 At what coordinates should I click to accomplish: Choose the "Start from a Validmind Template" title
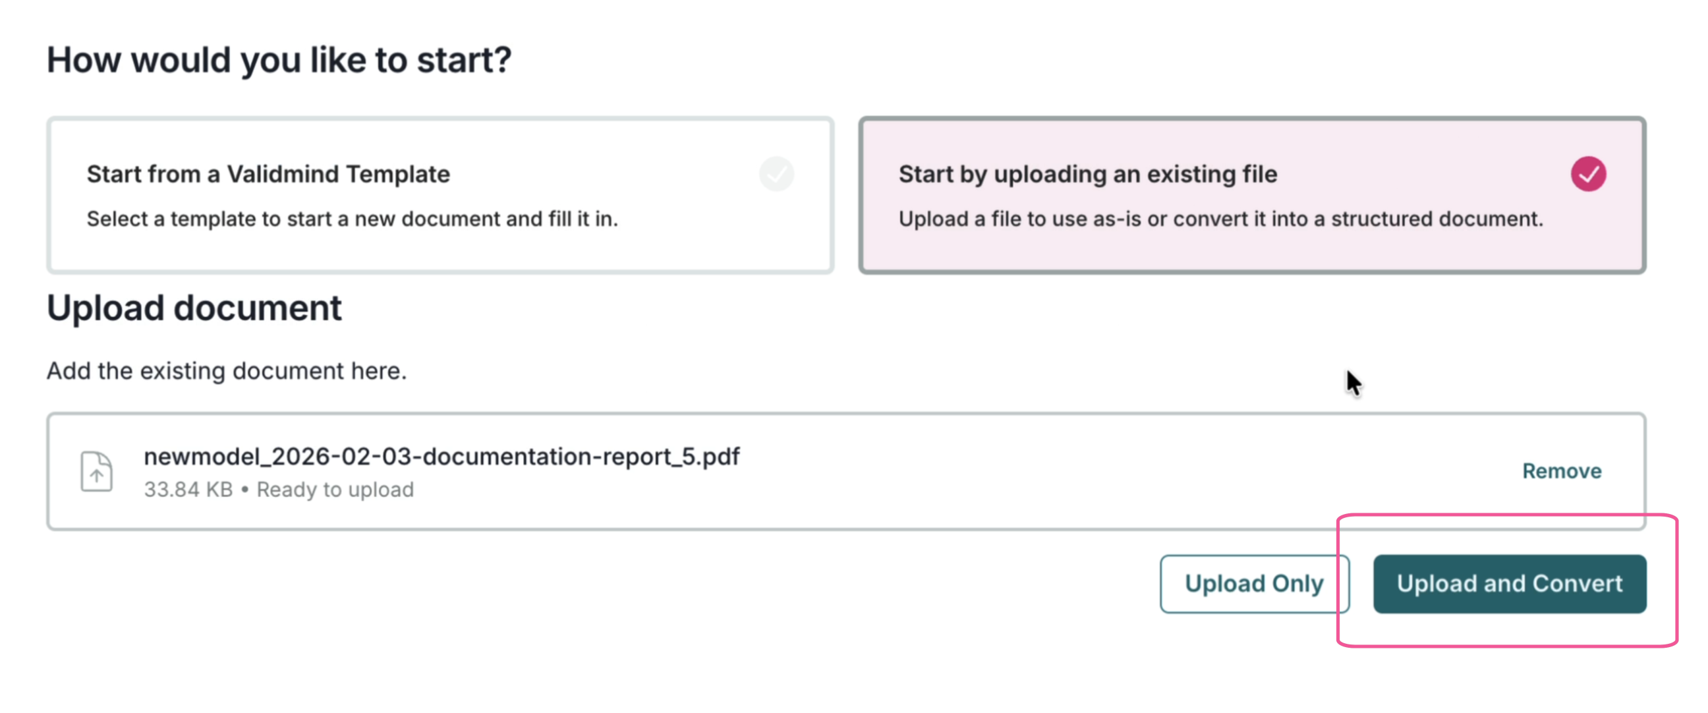point(268,174)
